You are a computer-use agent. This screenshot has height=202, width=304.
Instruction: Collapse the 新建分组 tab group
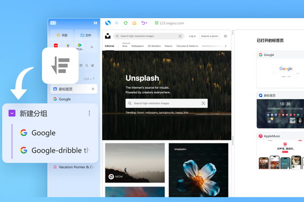tap(12, 114)
